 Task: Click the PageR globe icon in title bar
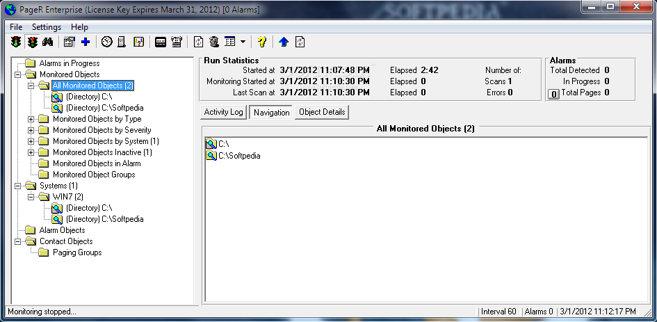pyautogui.click(x=10, y=9)
